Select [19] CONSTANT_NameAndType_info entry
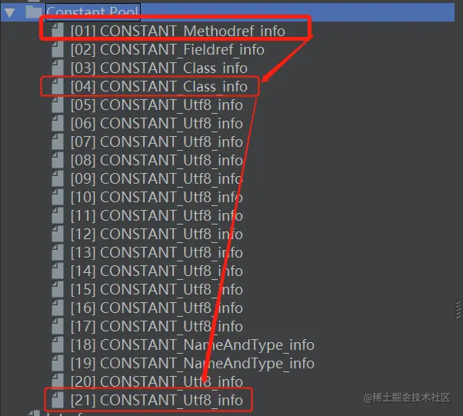The width and height of the screenshot is (463, 416). (x=192, y=363)
